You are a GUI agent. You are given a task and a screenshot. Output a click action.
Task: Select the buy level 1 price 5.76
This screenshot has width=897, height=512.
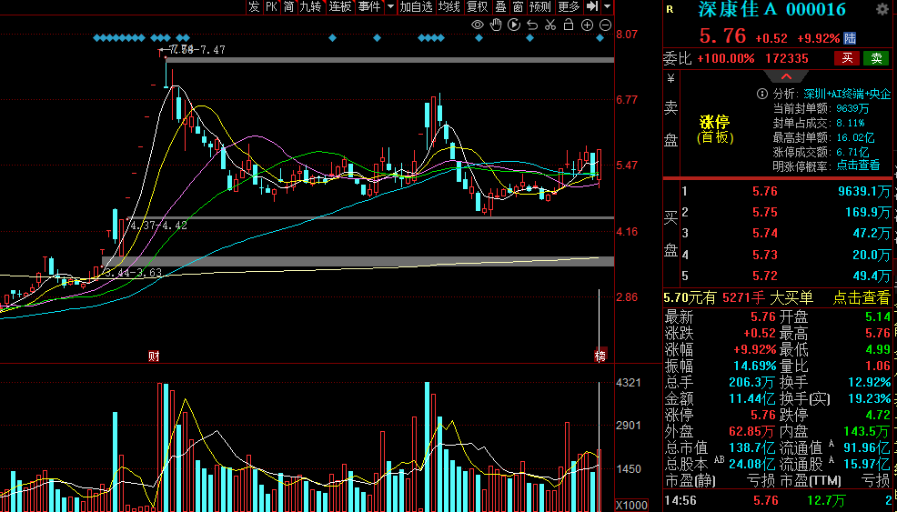click(x=765, y=191)
